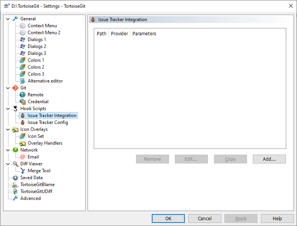Click the Merge Tool arrow icon

coord(23,171)
